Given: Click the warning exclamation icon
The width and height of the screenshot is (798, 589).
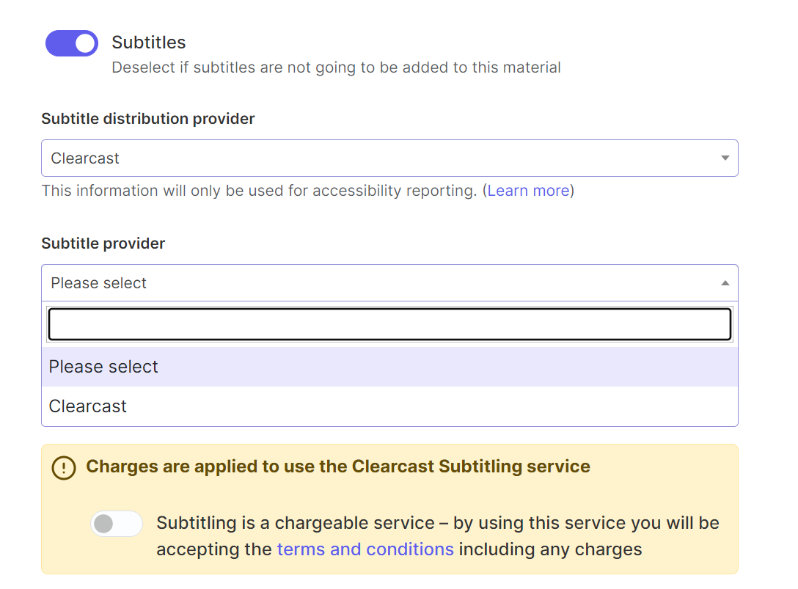Looking at the screenshot, I should [64, 468].
